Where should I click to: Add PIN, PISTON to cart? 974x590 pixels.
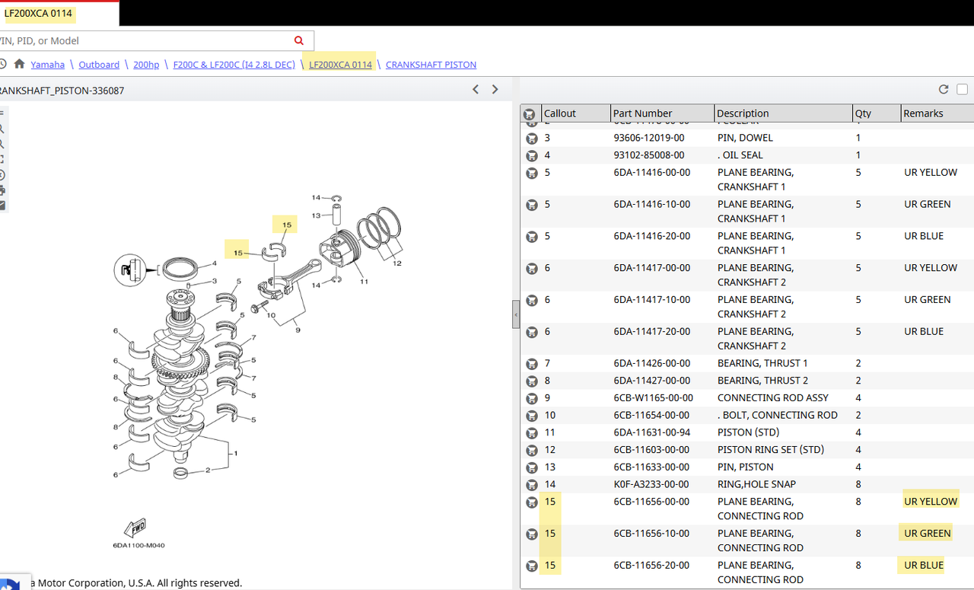pyautogui.click(x=531, y=467)
